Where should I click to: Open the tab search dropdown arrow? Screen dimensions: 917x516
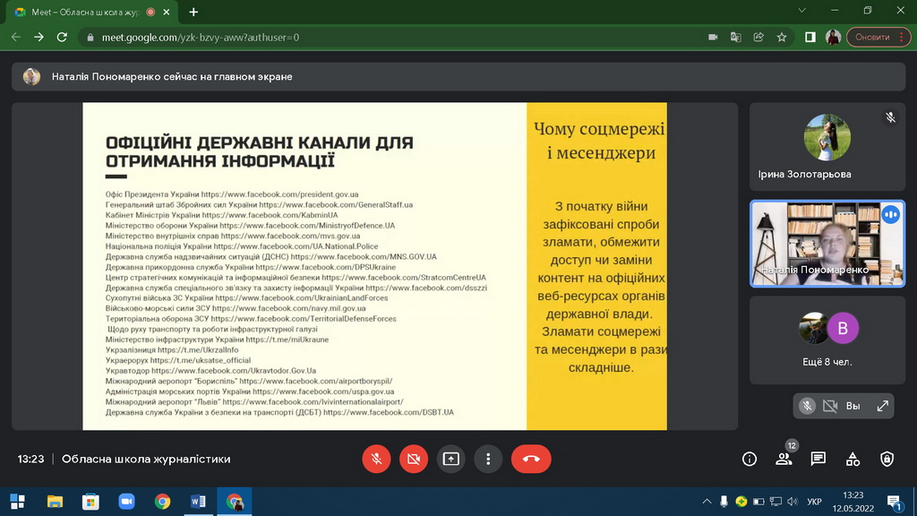coord(801,11)
